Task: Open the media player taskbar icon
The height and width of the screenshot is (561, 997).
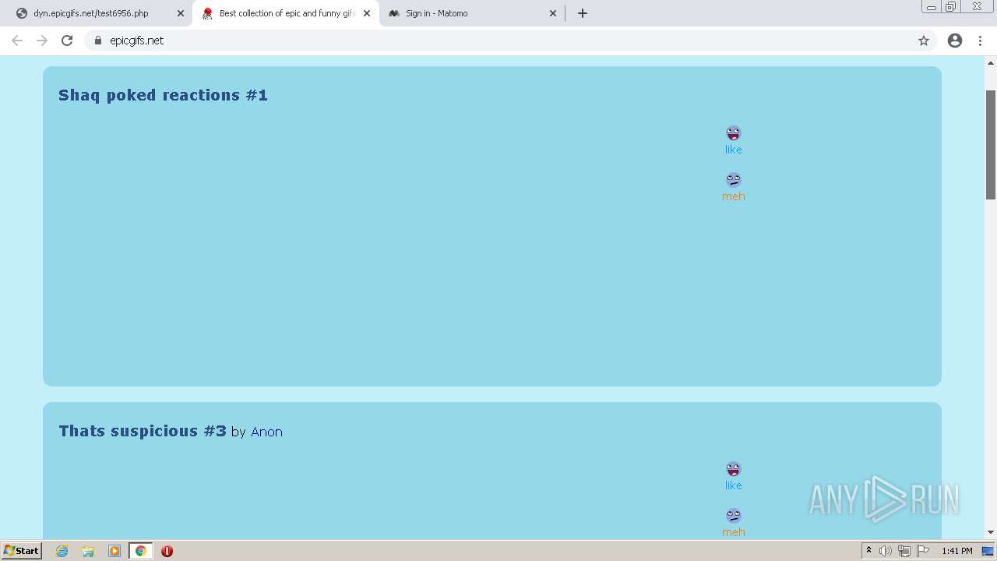Action: pos(114,551)
